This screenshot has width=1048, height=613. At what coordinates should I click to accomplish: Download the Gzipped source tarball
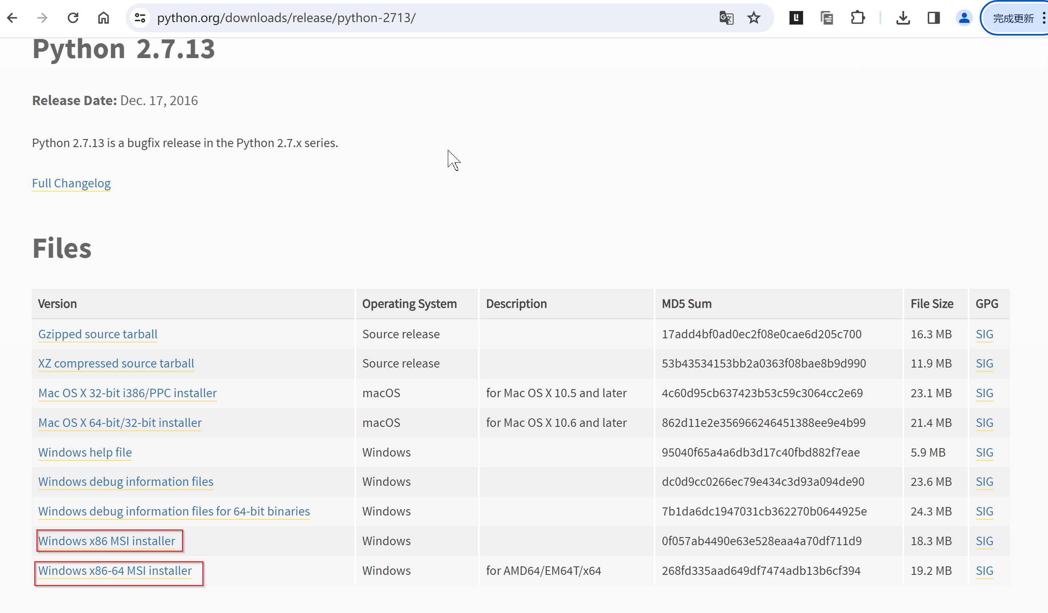[98, 334]
